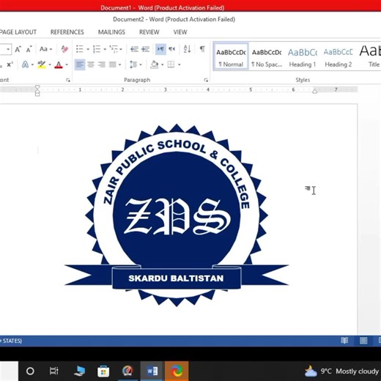Expand multilevel list dropdown arrow

point(121,49)
